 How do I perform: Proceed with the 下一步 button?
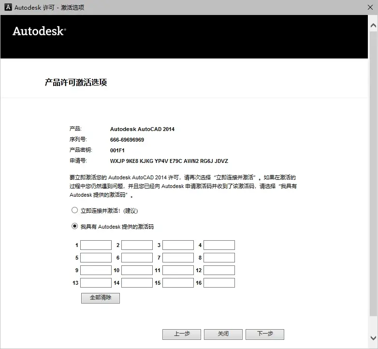[265, 334]
